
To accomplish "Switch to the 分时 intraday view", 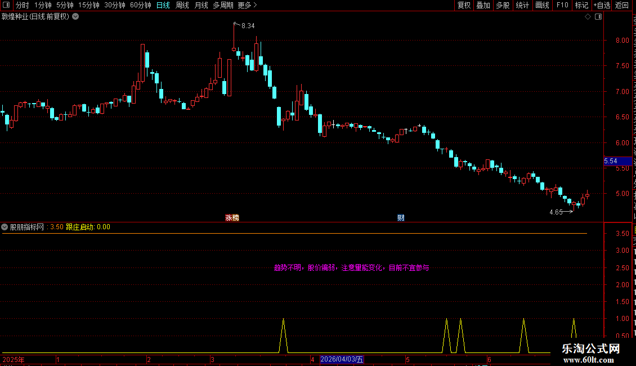I will (23, 5).
